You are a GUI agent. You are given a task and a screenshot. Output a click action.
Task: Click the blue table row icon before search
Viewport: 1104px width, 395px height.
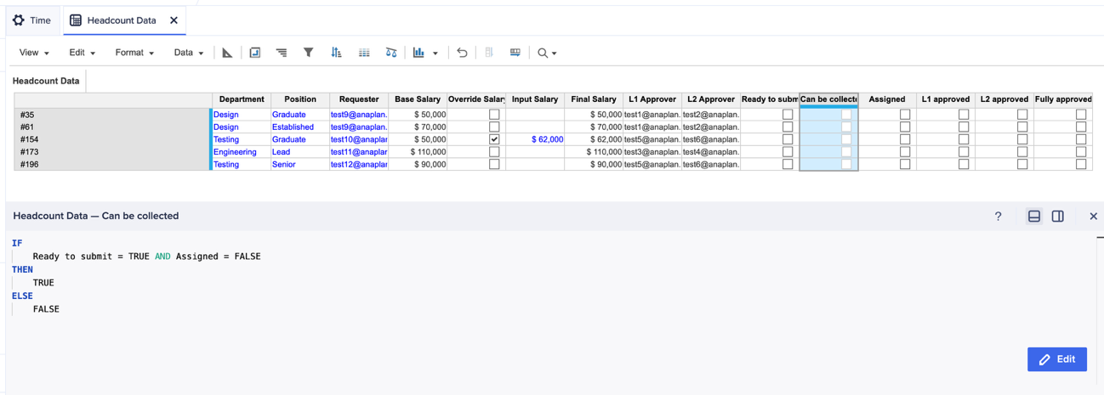pyautogui.click(x=515, y=53)
